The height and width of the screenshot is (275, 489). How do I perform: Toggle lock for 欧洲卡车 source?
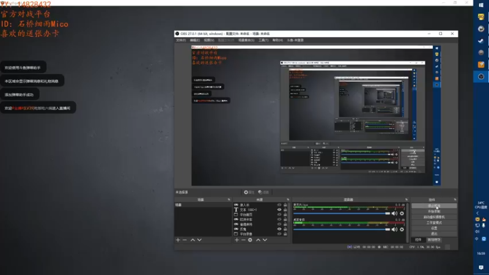point(285,219)
